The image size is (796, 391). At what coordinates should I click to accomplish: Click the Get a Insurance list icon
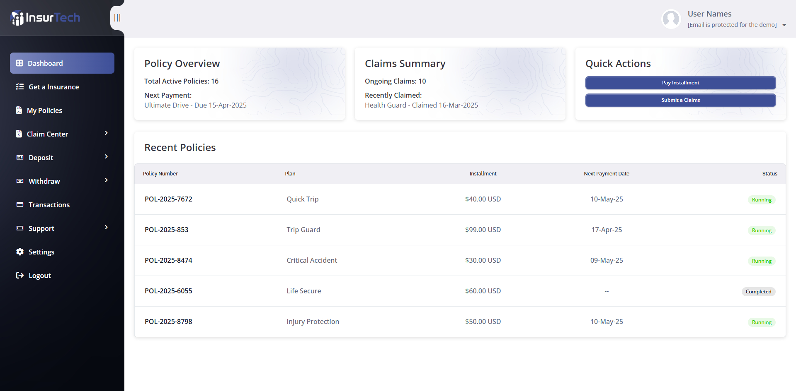click(20, 87)
